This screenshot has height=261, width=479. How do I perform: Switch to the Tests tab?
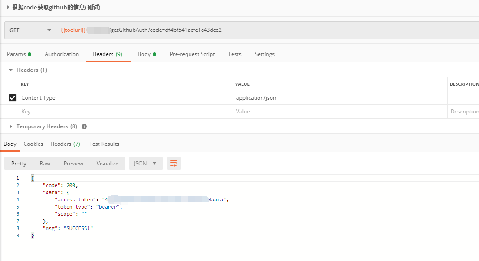click(x=235, y=54)
